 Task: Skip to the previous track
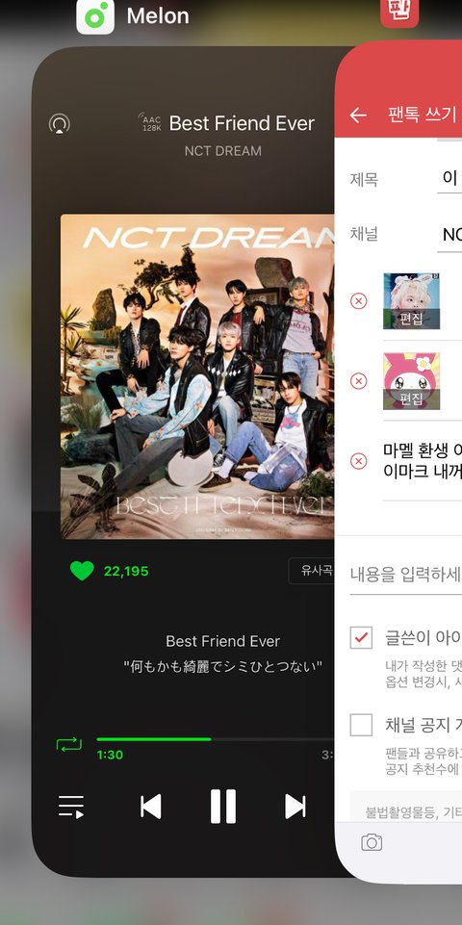(151, 807)
